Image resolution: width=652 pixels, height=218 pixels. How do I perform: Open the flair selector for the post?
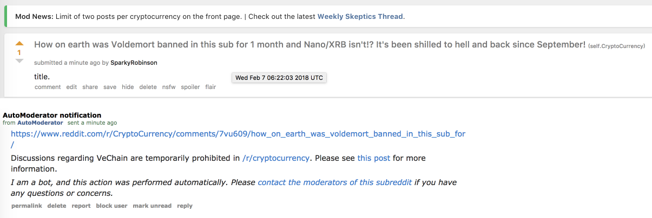tap(210, 87)
